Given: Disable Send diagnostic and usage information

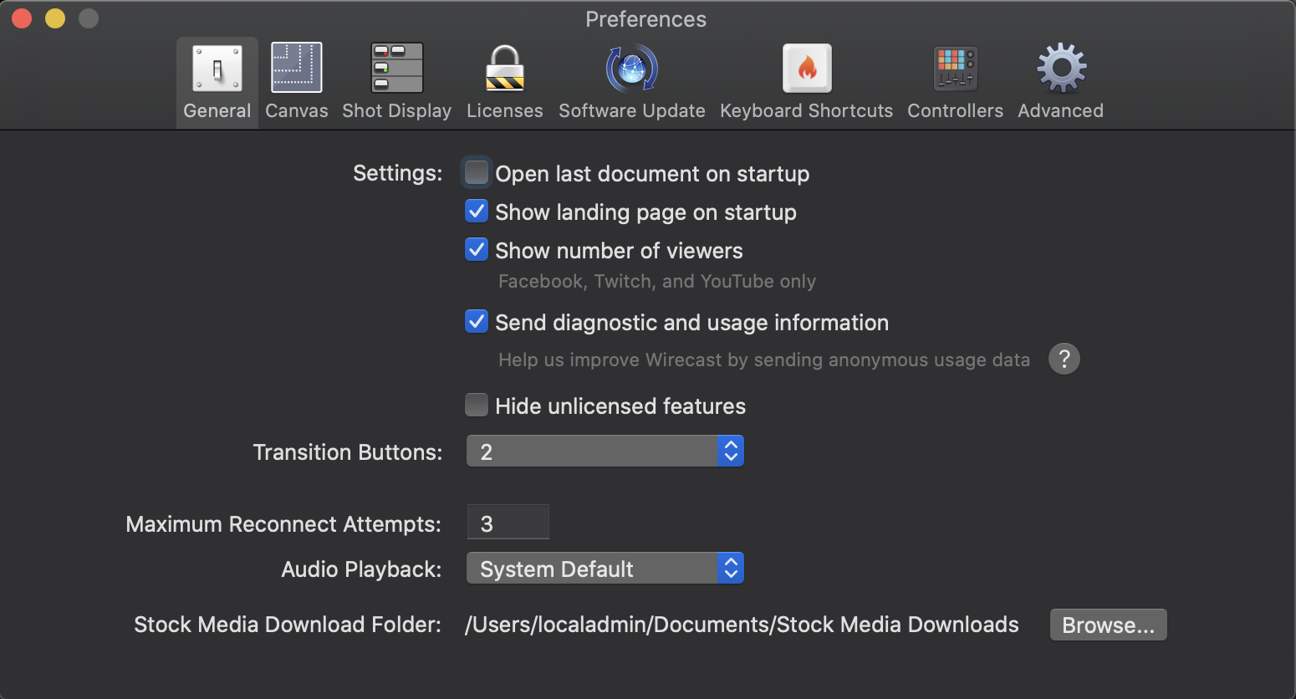Looking at the screenshot, I should click(x=477, y=321).
